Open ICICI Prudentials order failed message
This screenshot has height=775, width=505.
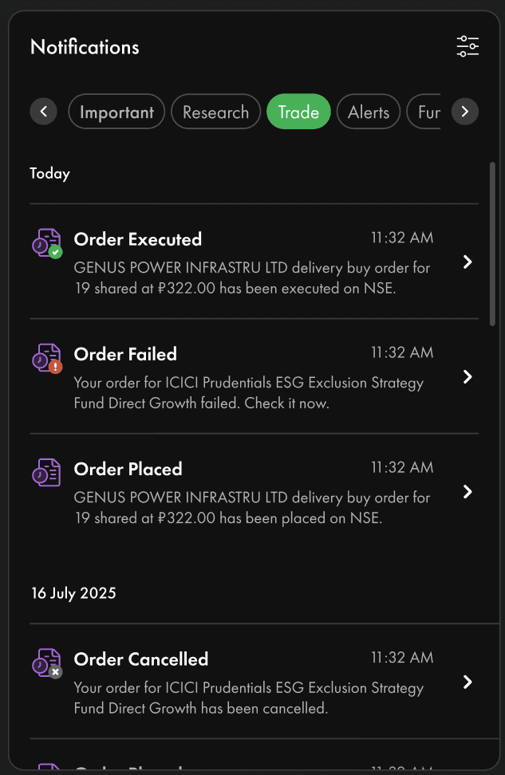[249, 393]
